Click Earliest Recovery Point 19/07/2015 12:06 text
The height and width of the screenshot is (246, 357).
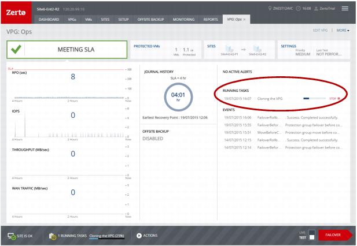pyautogui.click(x=175, y=118)
